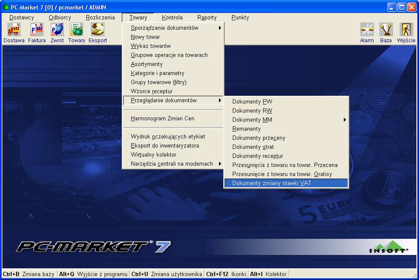Expand the Dokumenty MM submenu
Screen dimensions: 419x280
[x=286, y=120]
